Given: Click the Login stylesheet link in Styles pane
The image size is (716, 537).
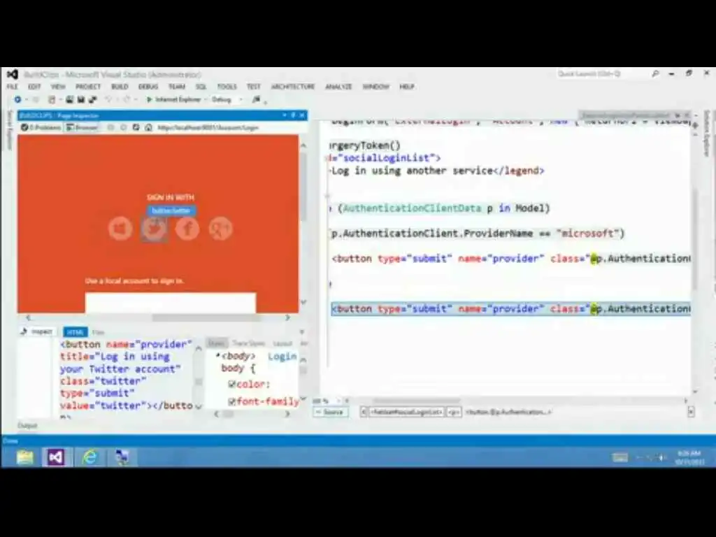Looking at the screenshot, I should 282,357.
